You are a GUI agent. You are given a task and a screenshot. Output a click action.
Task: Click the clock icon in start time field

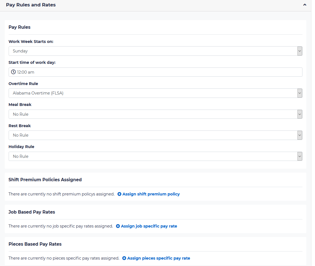13,72
